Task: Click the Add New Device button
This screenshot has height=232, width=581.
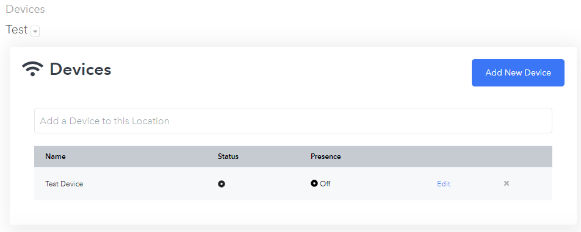Action: click(518, 73)
